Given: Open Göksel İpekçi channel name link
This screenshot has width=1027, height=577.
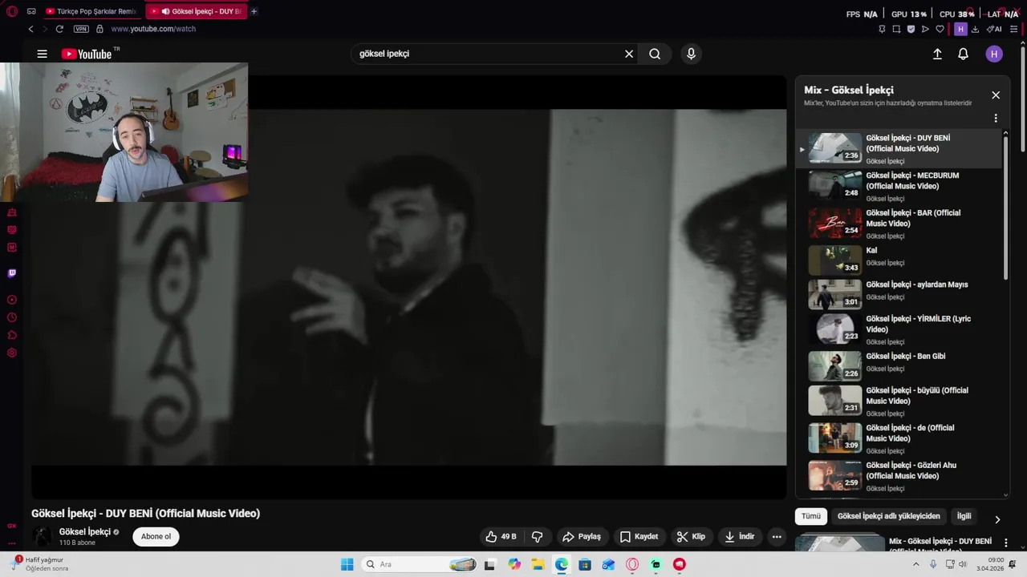Looking at the screenshot, I should pos(84,532).
